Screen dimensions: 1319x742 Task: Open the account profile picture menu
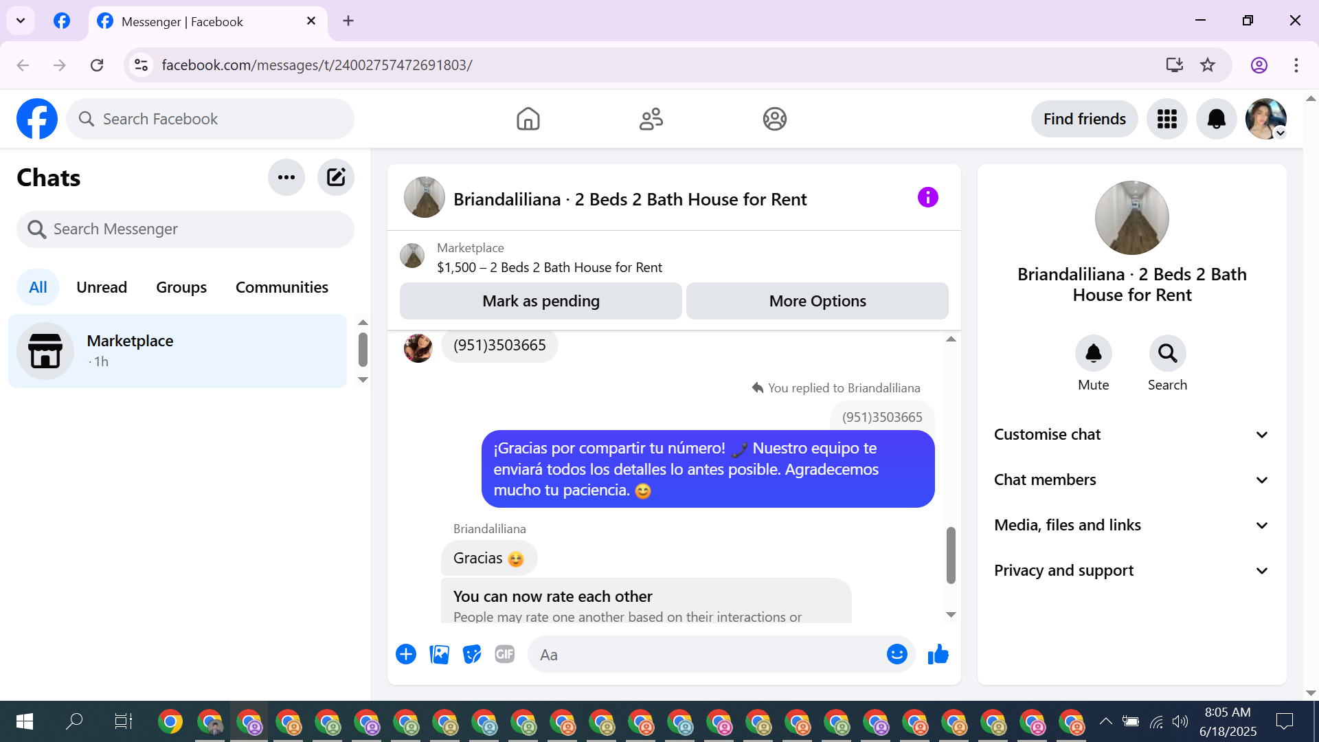tap(1266, 119)
